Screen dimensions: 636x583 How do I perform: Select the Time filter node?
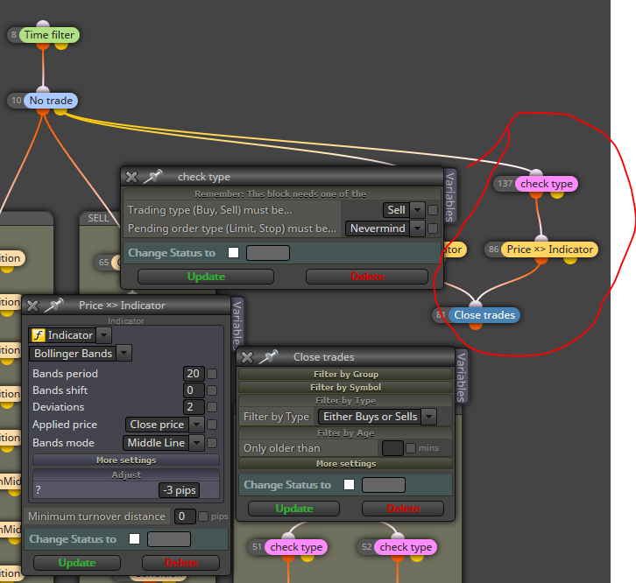point(49,35)
